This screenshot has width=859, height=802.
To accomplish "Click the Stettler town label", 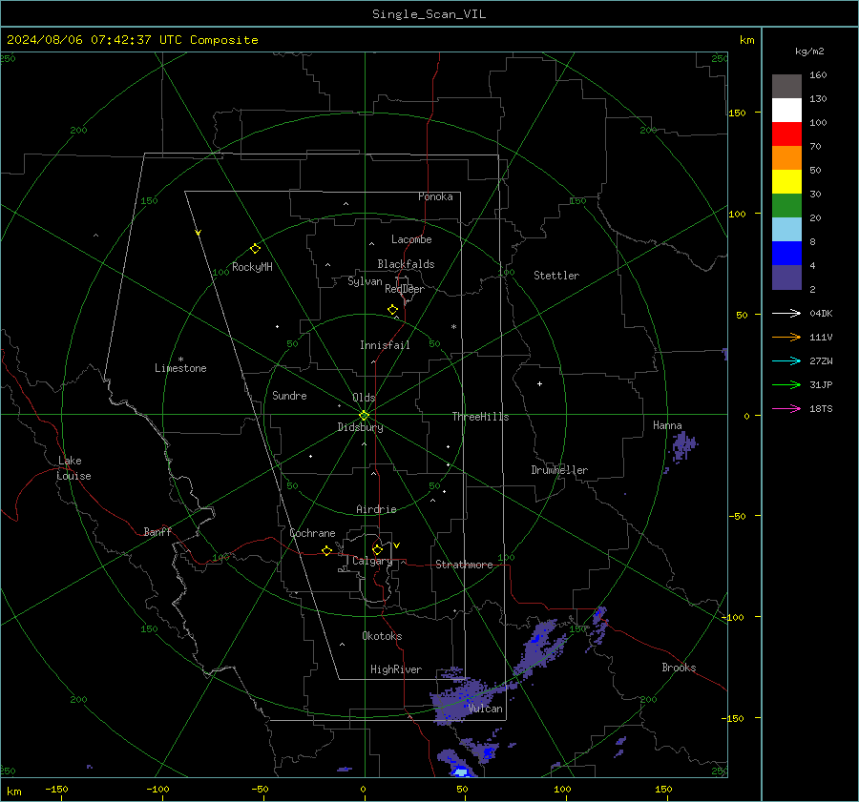I will pyautogui.click(x=556, y=276).
